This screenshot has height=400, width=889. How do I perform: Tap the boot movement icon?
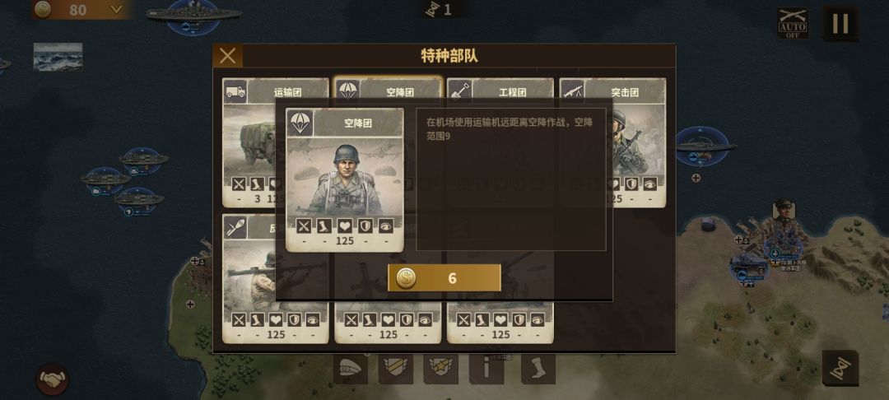[538, 370]
